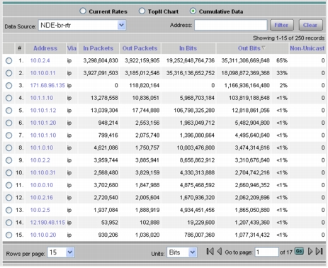Open the 10.0.2.2 address link
The height and width of the screenshot is (268, 328).
tap(40, 160)
